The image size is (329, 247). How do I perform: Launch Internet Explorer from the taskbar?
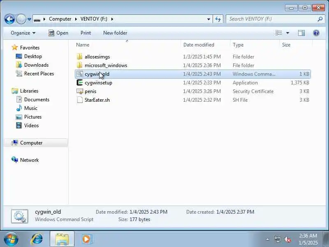37,239
